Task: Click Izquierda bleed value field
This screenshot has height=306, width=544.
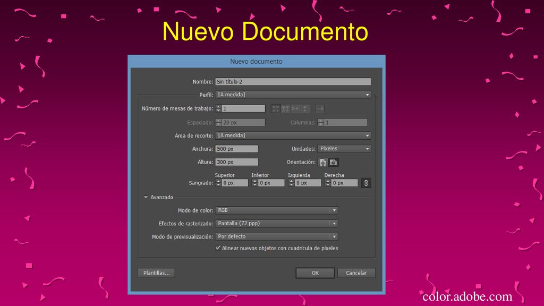Action: (308, 183)
